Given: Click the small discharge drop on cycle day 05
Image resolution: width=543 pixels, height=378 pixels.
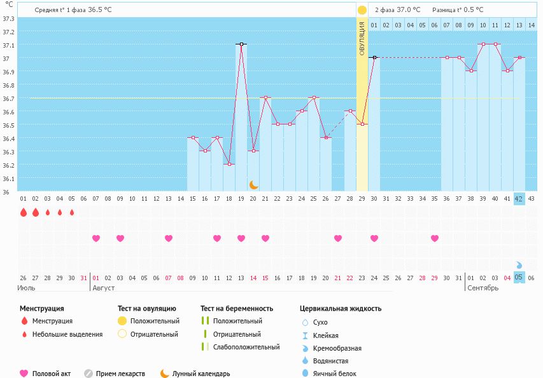Looking at the screenshot, I should click(x=72, y=213).
